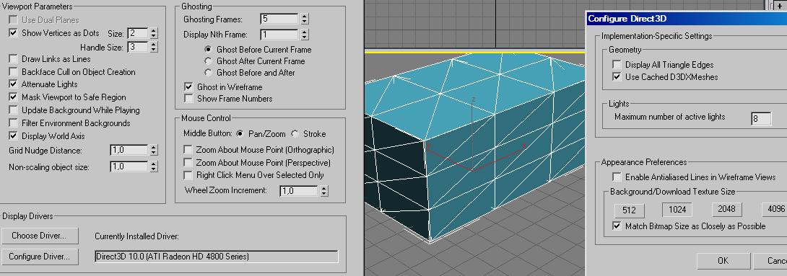Screen dimensions: 787x276
Task: Select Ghost After Current Frame radio
Action: [x=208, y=61]
